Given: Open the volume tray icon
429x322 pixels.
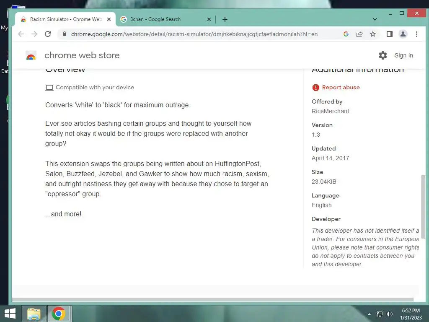Looking at the screenshot, I should click(x=390, y=314).
